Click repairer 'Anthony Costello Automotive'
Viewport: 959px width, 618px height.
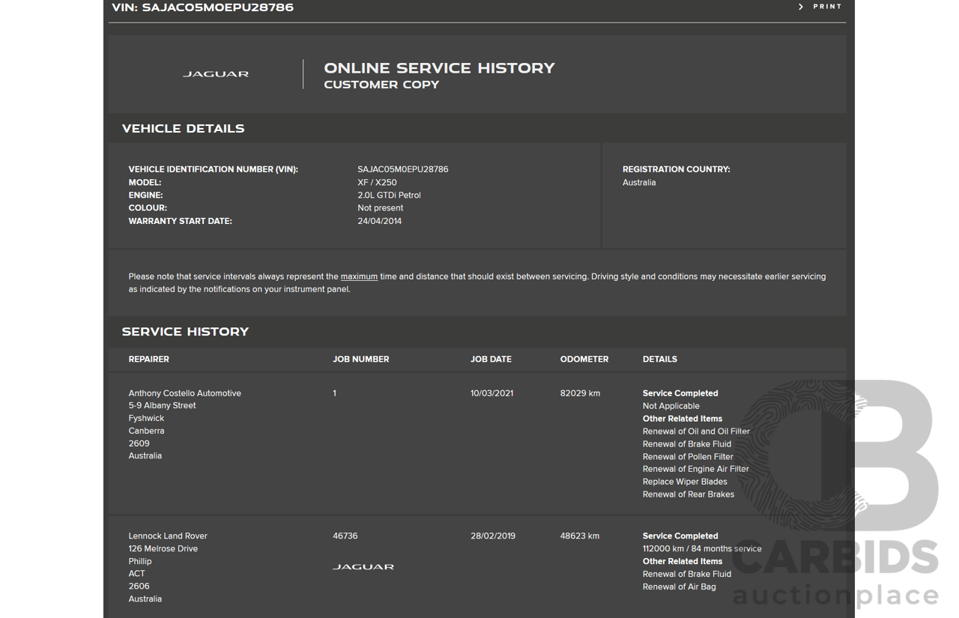(x=184, y=393)
